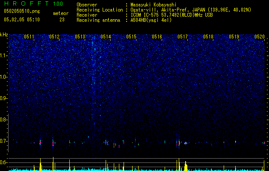Click the 0518 time marker
The image size is (269, 171).
[208, 37]
